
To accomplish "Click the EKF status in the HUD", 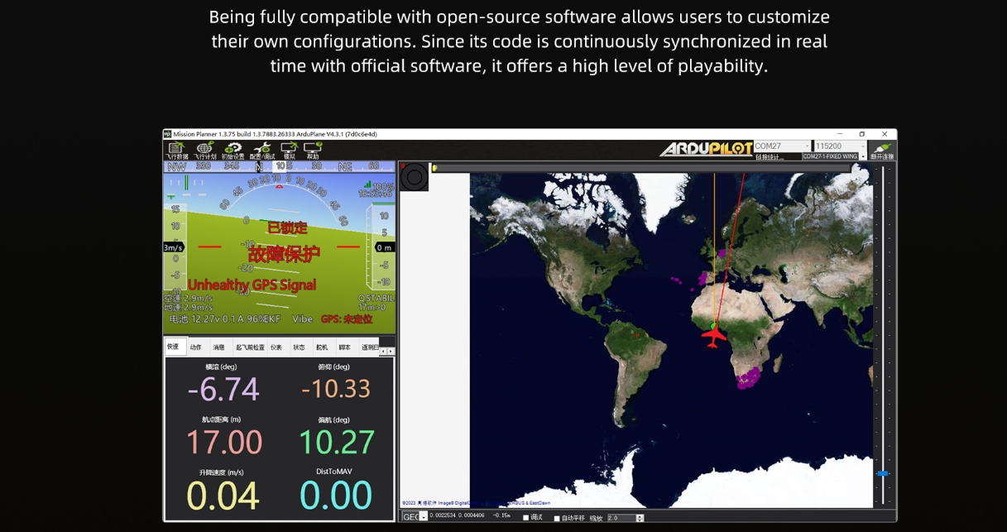I will point(271,319).
